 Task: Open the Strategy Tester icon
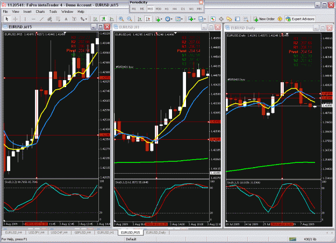246,19
